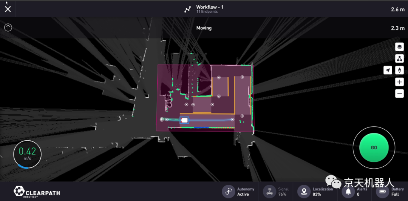
Task: Click the network graph icon
Action: tap(399, 58)
